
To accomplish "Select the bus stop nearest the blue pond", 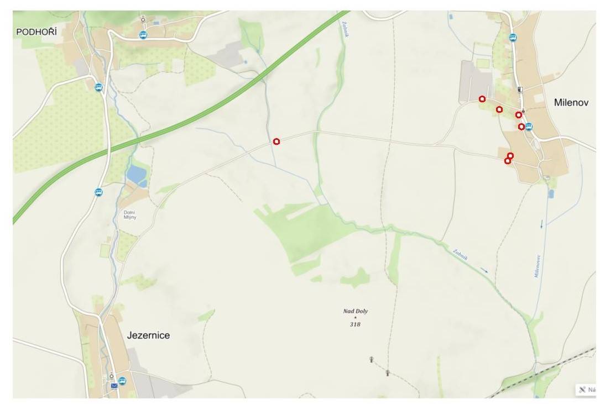I will (x=99, y=192).
